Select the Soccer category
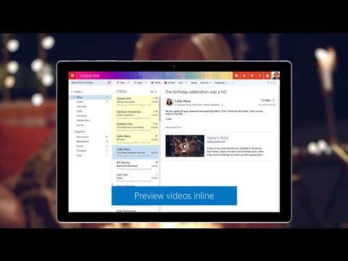The height and width of the screenshot is (261, 348). click(80, 146)
